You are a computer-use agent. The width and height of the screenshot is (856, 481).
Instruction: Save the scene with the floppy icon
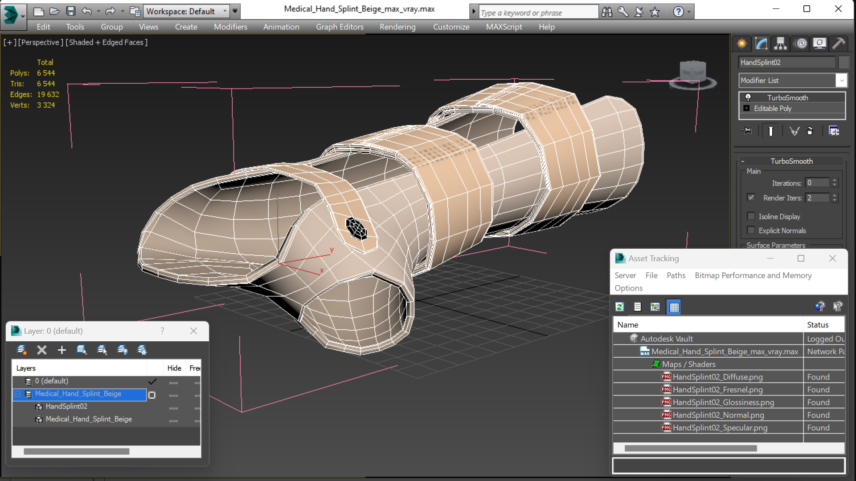70,11
